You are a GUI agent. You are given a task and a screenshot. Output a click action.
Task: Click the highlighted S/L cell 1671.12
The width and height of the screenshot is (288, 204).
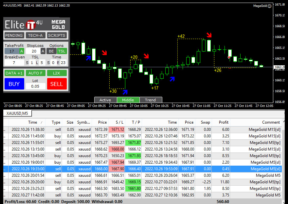[117, 130]
